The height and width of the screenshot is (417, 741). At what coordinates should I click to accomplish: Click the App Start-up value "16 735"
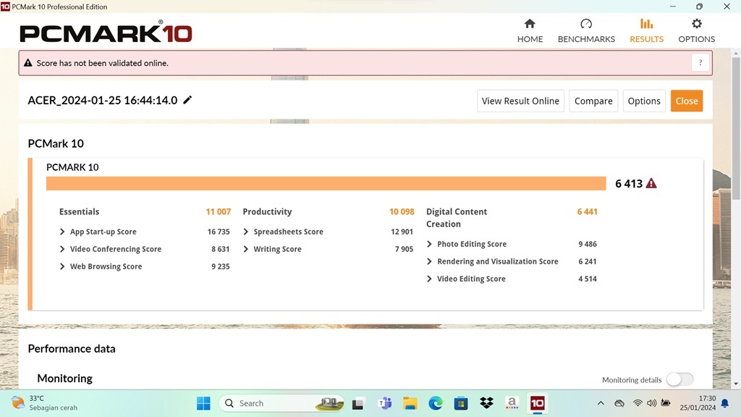(219, 232)
